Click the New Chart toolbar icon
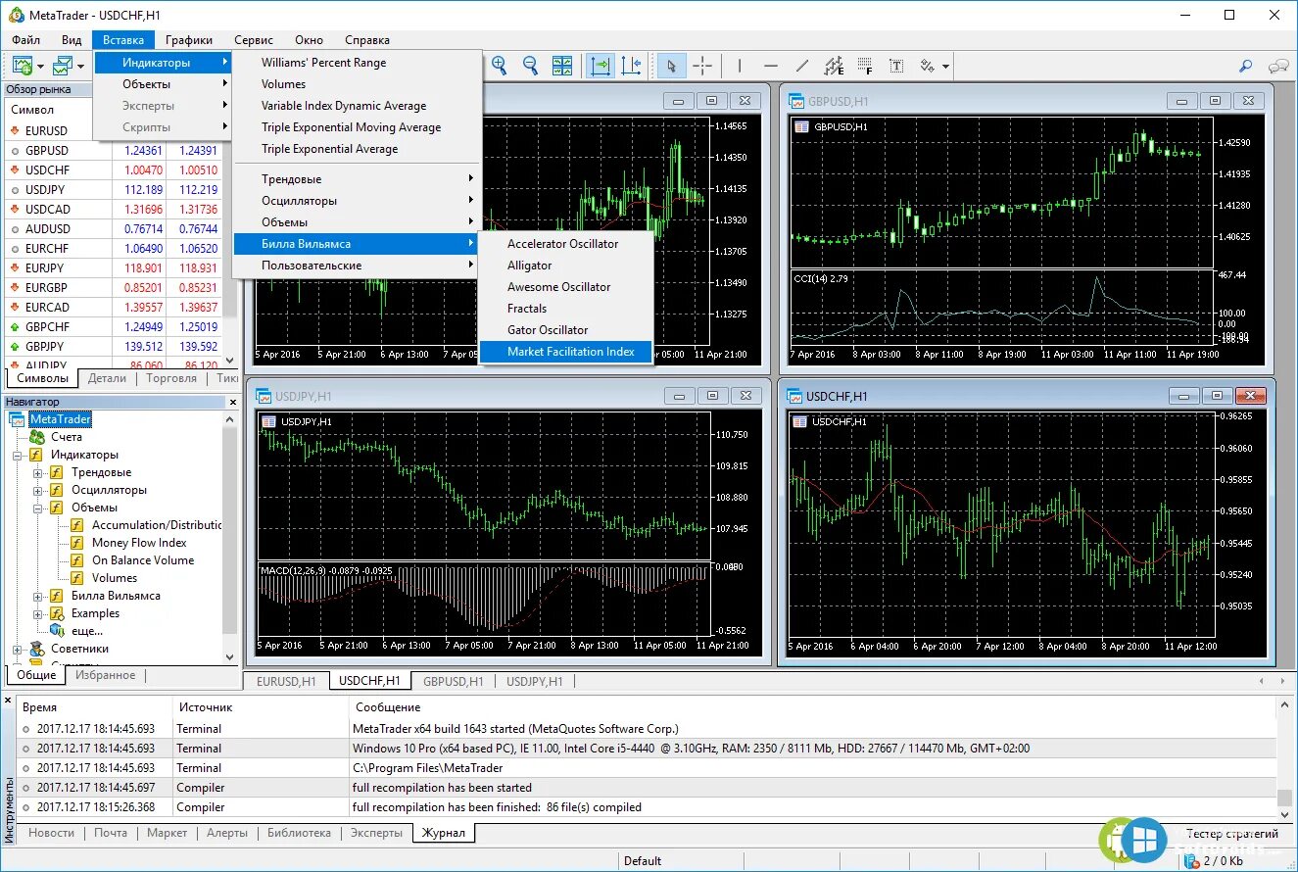This screenshot has height=872, width=1298. [23, 66]
